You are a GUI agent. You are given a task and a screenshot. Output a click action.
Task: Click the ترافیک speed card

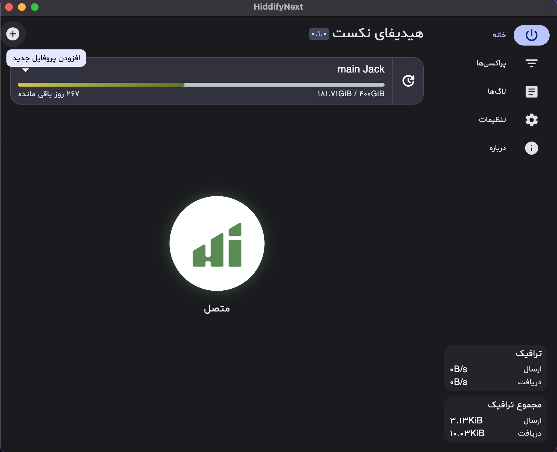coord(495,368)
